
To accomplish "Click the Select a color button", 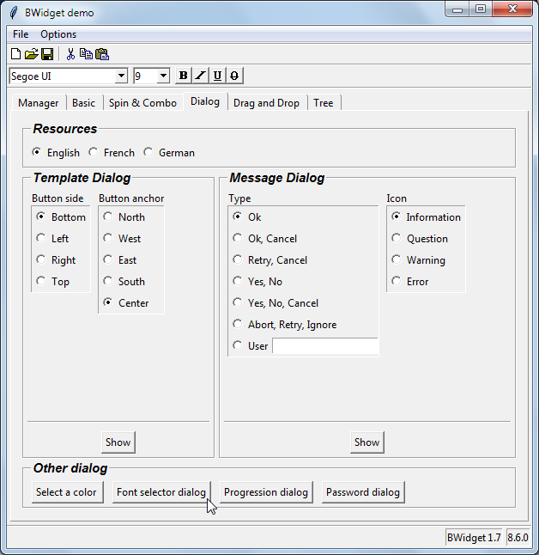I will tap(66, 492).
